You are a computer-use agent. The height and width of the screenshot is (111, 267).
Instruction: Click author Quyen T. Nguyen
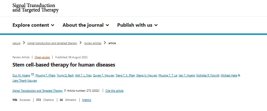(104, 75)
